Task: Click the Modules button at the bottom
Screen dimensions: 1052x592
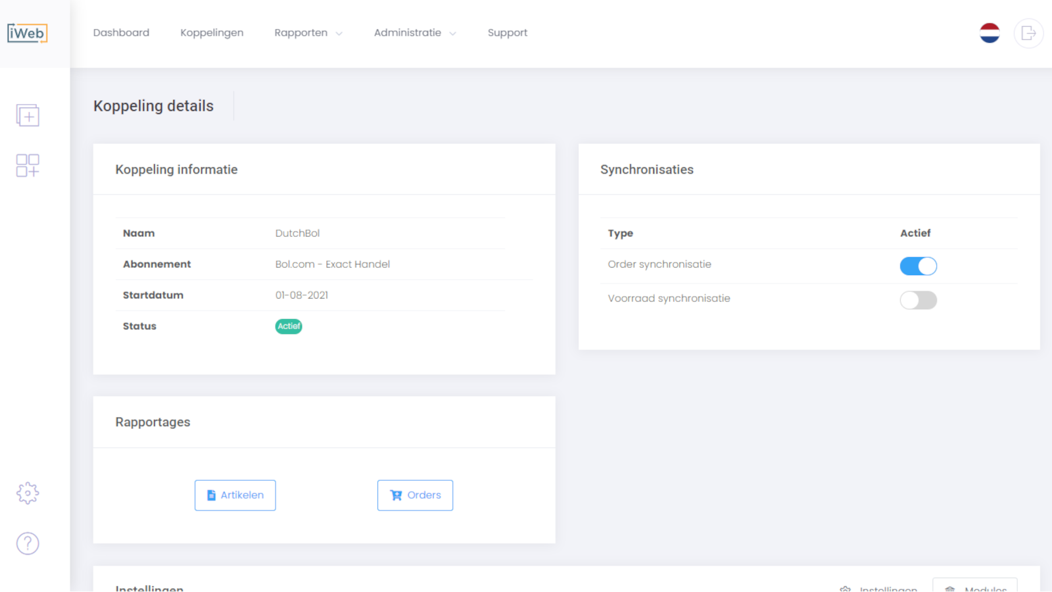Action: coord(974,585)
